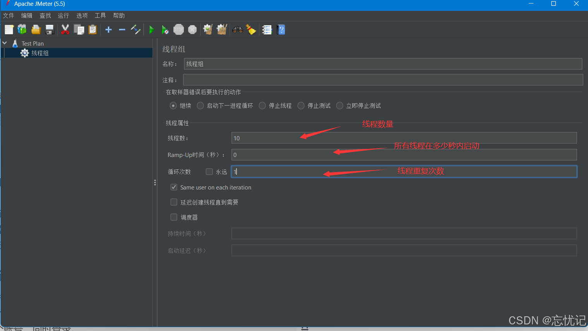Enable the 调度器 checkbox
The width and height of the screenshot is (588, 331).
(x=174, y=217)
